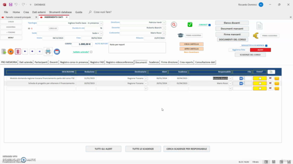This screenshot has width=293, height=164.
Task: Expand the Direttore dropdown
Action: coord(164,23)
